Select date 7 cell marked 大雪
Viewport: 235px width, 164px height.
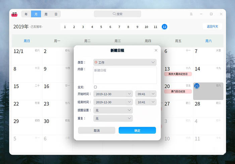click(x=208, y=56)
